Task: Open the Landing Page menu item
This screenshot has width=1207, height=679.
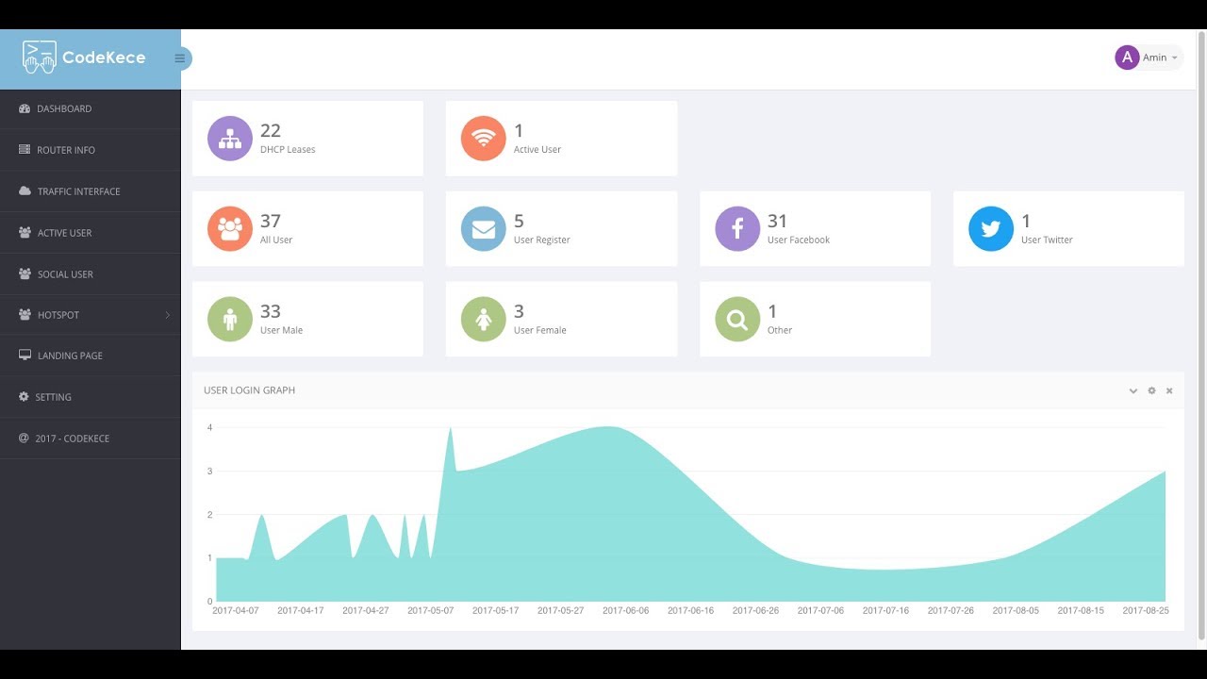Action: pyautogui.click(x=90, y=356)
